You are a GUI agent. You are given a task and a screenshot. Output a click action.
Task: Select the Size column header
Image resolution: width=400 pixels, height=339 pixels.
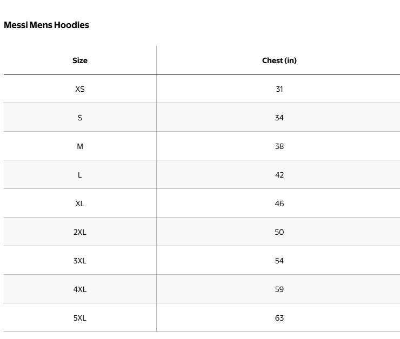80,60
